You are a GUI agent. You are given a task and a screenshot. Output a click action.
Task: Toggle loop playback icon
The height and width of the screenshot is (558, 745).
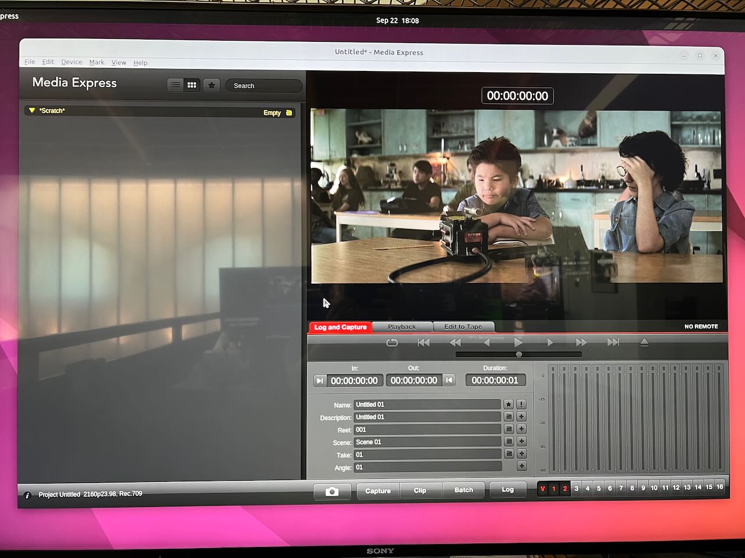[392, 342]
